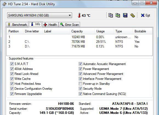
Task: Click the Drive letter column header
Action: point(32,31)
